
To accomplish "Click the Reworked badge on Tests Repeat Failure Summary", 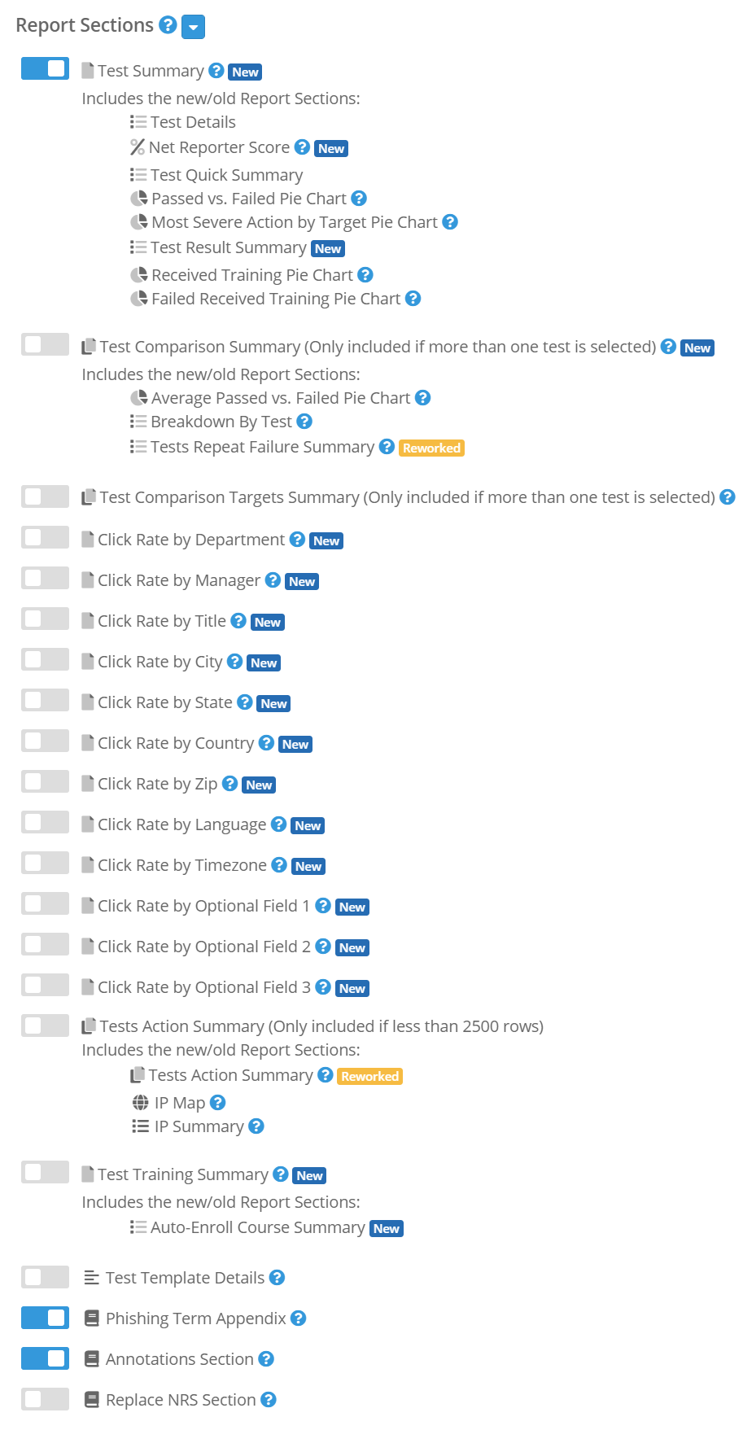I will pyautogui.click(x=431, y=448).
